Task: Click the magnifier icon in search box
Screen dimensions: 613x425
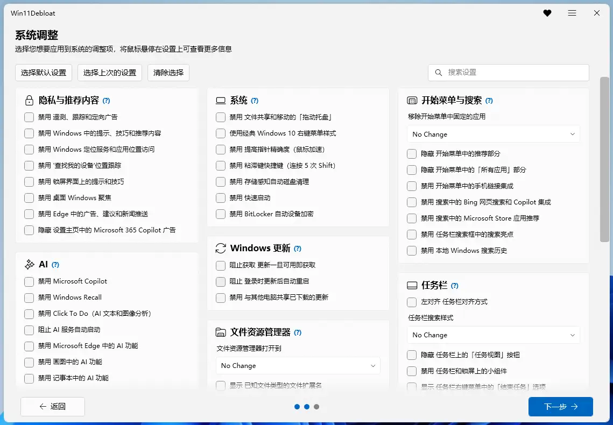Action: 439,73
